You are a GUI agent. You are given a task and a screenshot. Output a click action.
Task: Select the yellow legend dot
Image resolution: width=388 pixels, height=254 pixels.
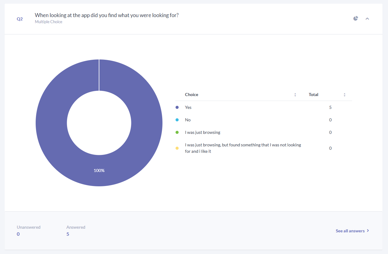coord(177,148)
